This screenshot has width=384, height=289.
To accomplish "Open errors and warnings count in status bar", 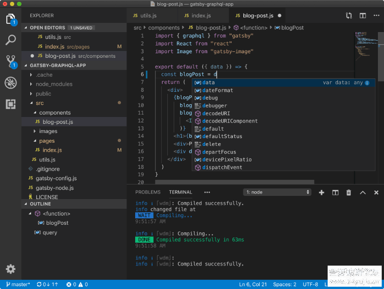I will coord(77,284).
